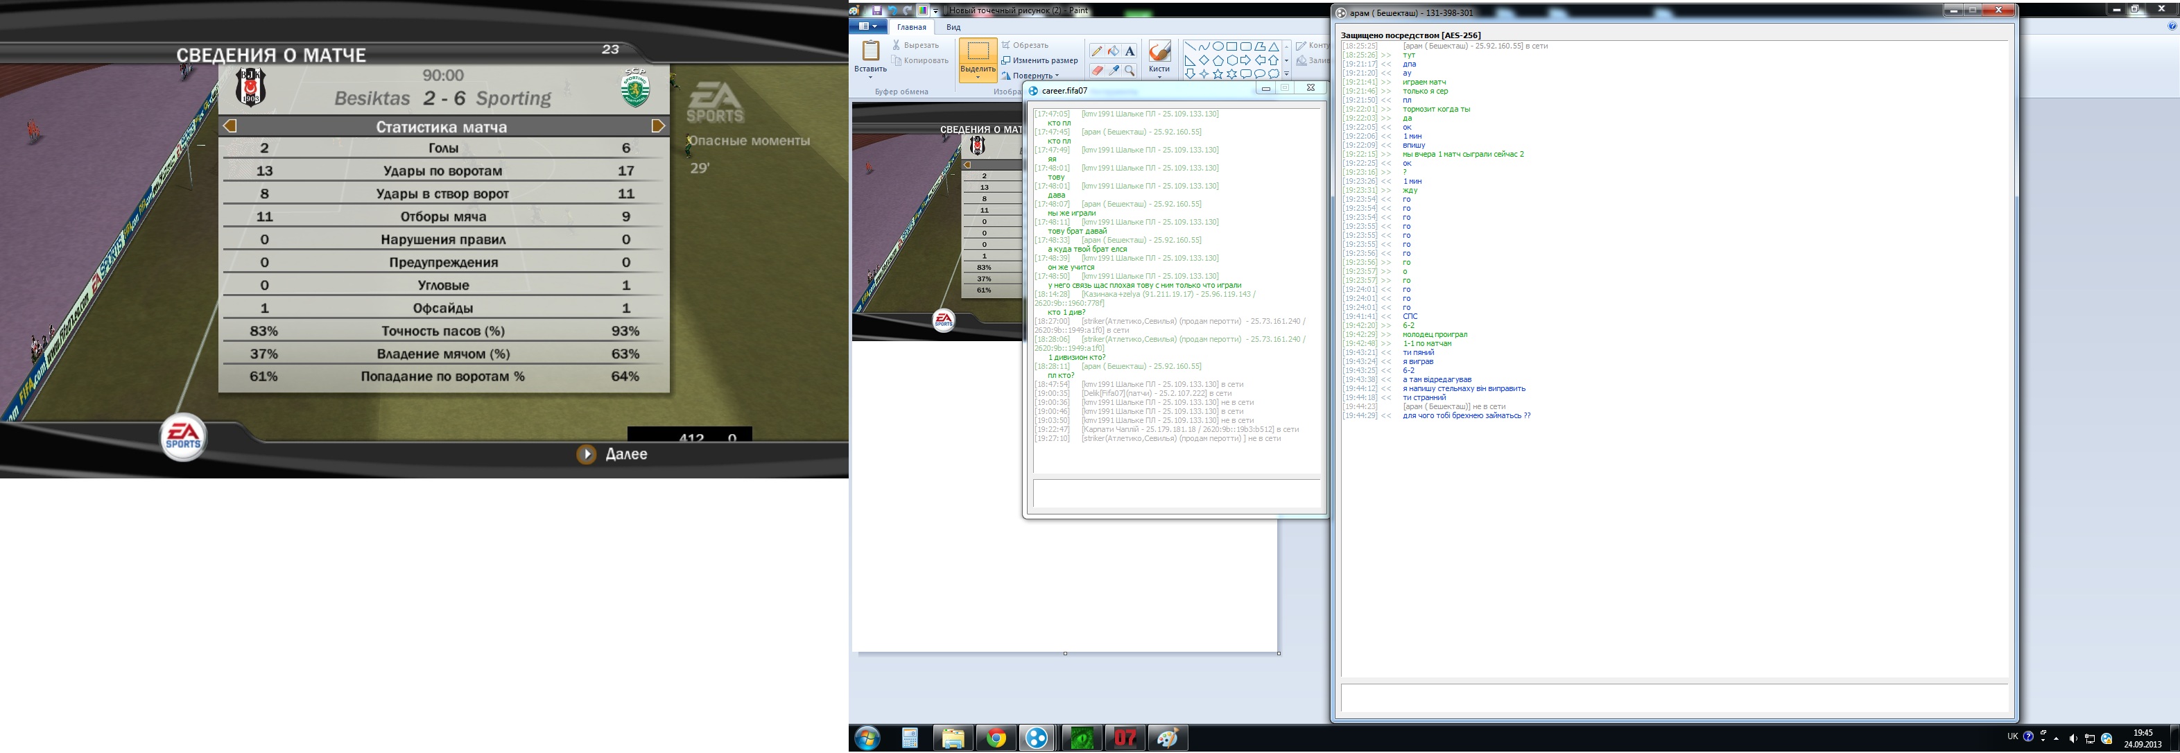Choose the Rounded rectangle shape
Image resolution: width=2180 pixels, height=753 pixels.
pyautogui.click(x=1246, y=46)
